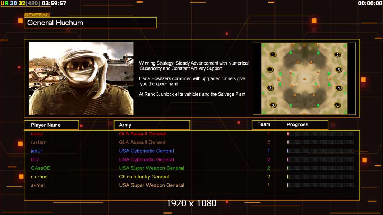Click start position marker 3 on minimap
Image resolution: width=383 pixels, height=215 pixels.
(x=273, y=105)
